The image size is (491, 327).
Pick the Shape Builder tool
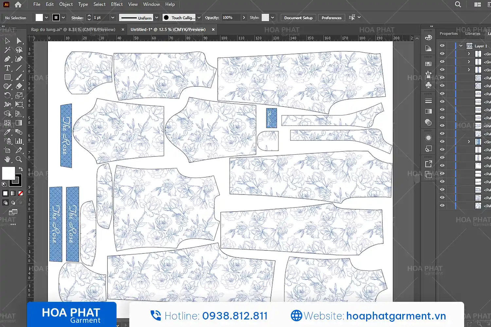tap(7, 114)
